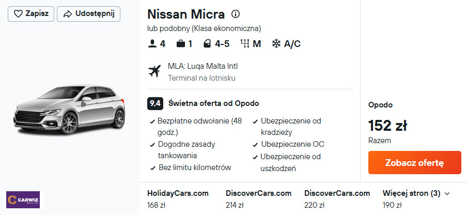Click the air conditioning snowflake icon
The width and height of the screenshot is (467, 215).
coord(276,44)
